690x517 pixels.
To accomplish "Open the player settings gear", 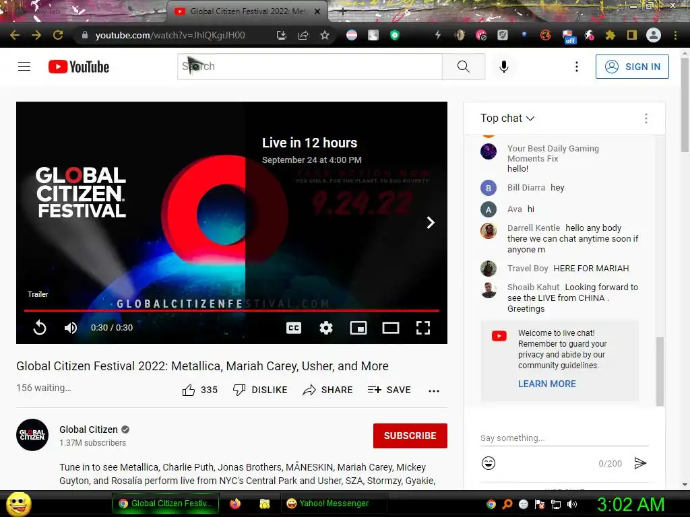I will tap(326, 328).
